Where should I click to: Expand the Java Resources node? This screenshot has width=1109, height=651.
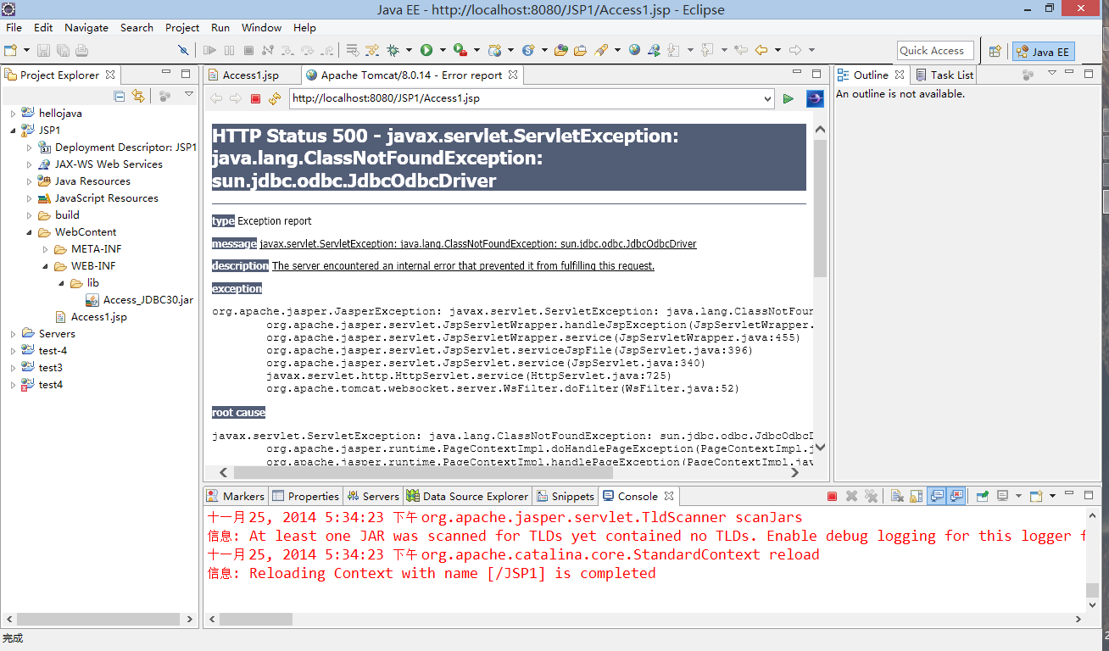29,181
